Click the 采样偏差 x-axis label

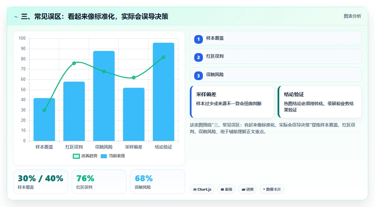pos(134,147)
